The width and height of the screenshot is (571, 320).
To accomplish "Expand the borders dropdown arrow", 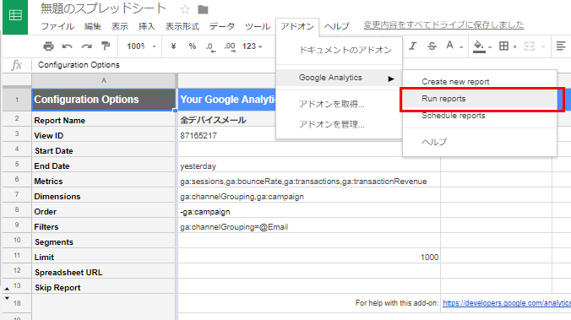I will pos(514,46).
